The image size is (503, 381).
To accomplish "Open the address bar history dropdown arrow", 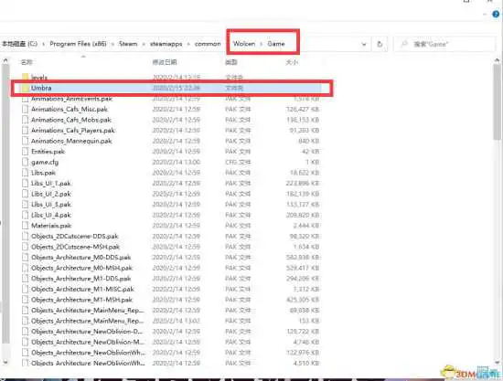I will (364, 44).
